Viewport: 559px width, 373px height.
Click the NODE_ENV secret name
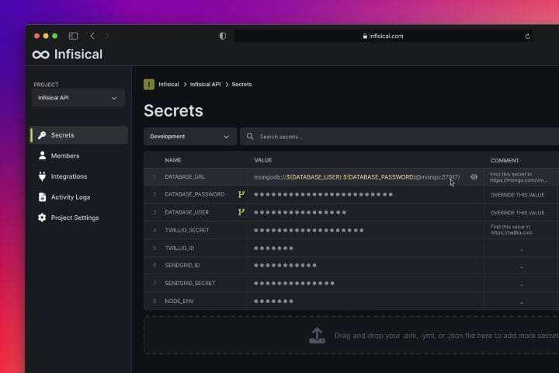(x=179, y=302)
